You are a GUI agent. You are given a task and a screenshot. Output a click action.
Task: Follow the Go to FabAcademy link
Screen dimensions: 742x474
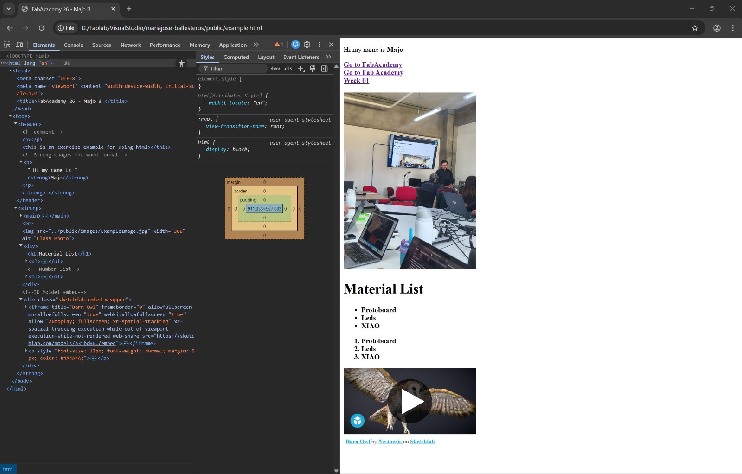point(373,64)
